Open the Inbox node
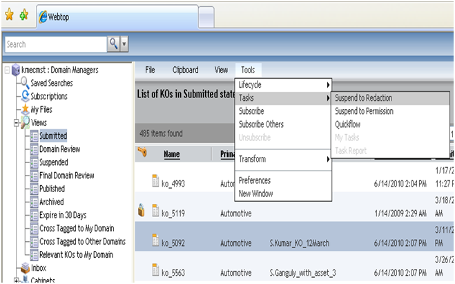 point(39,267)
